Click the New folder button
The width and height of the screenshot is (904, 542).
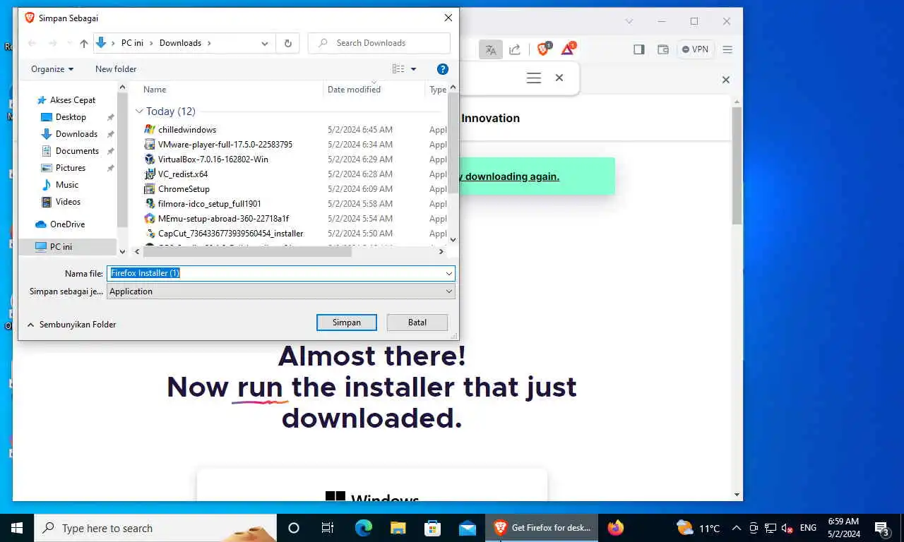tap(116, 69)
